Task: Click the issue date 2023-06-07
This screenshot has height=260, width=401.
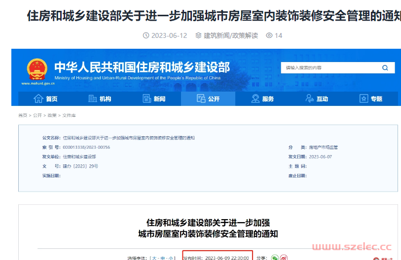Action: [x=321, y=157]
